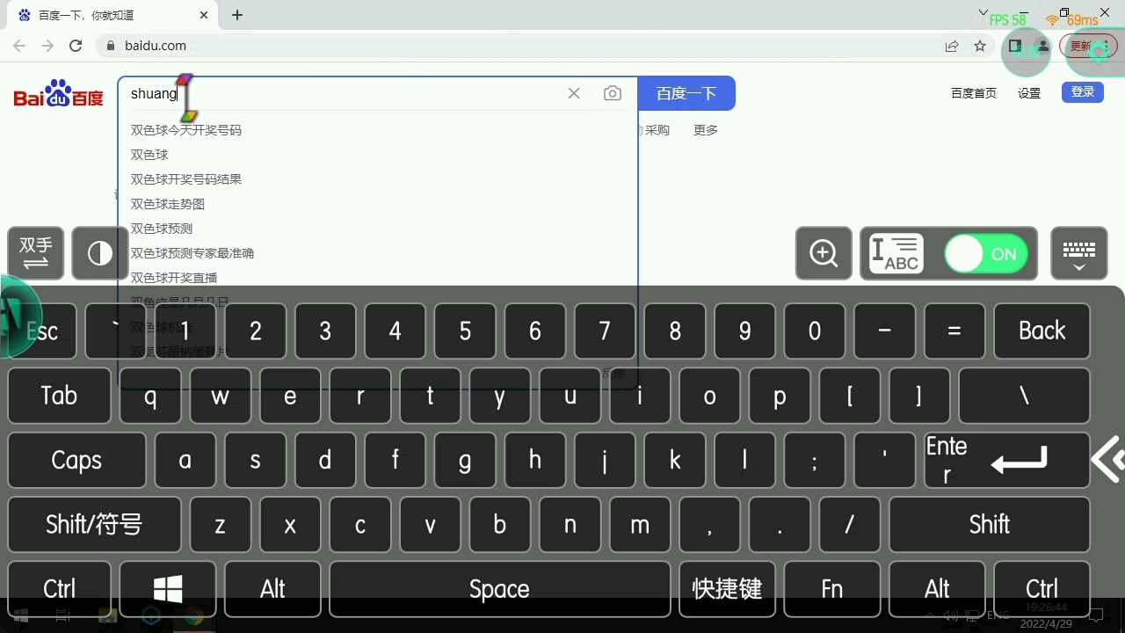Expand side panel with double chevron

point(1109,460)
